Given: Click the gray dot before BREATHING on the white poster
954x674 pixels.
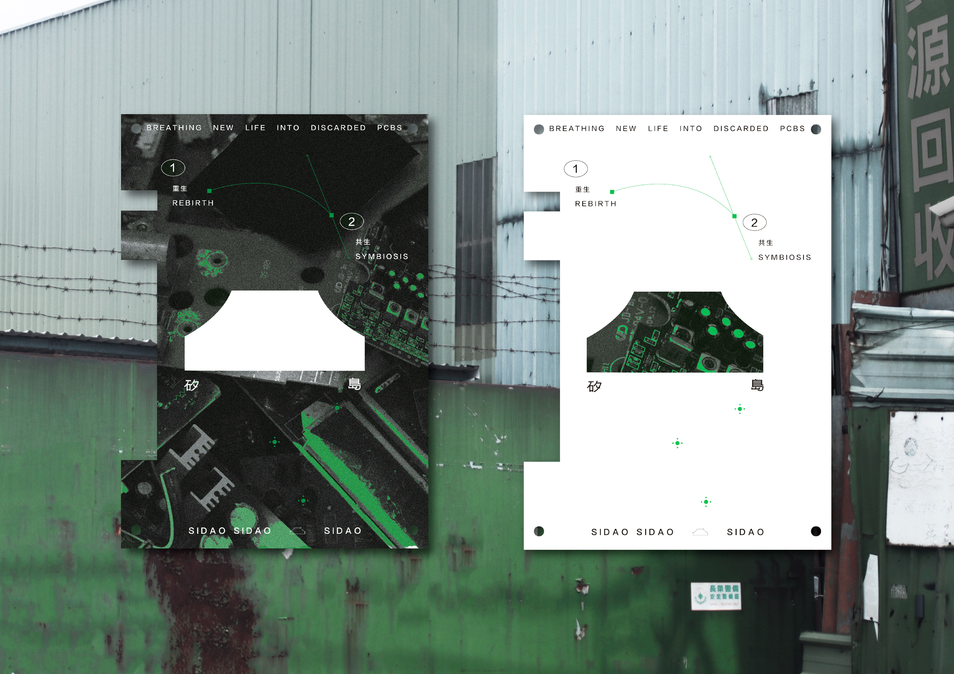Looking at the screenshot, I should 539,129.
